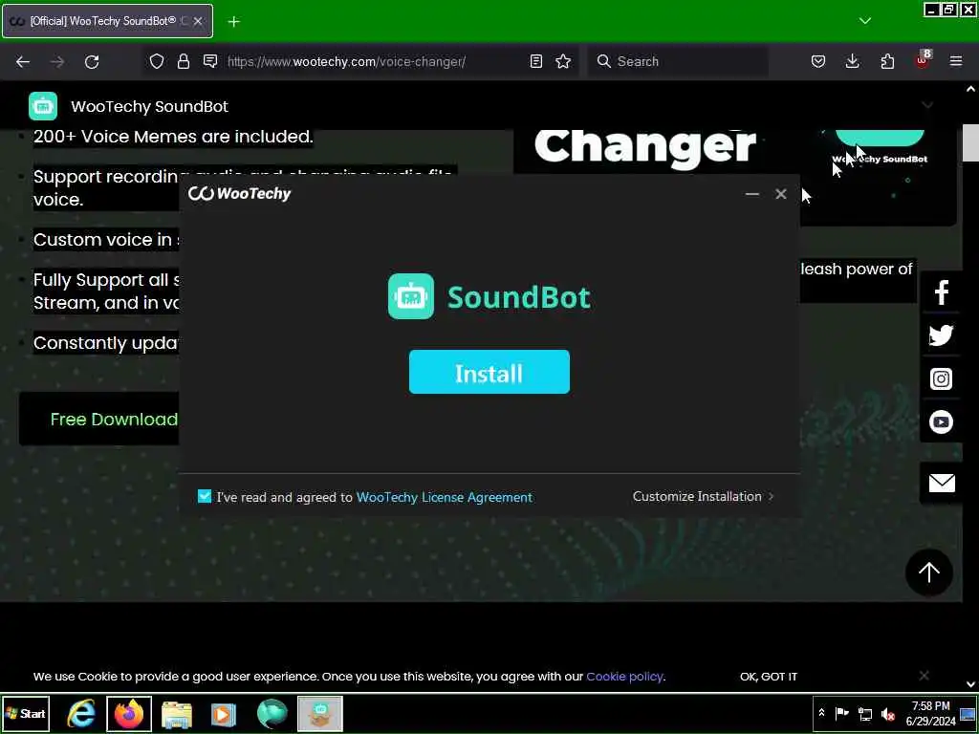Click the back-to-top arrow button
This screenshot has height=734, width=979.
tap(928, 572)
